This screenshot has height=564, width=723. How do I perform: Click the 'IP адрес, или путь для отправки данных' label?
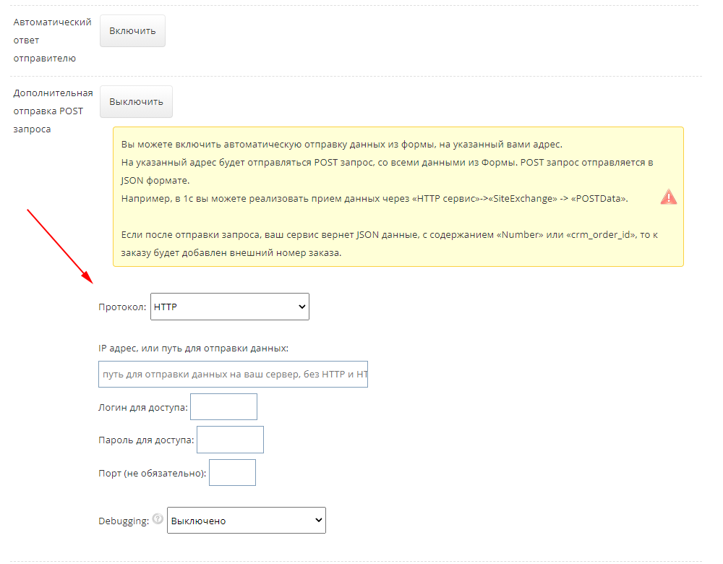(193, 348)
